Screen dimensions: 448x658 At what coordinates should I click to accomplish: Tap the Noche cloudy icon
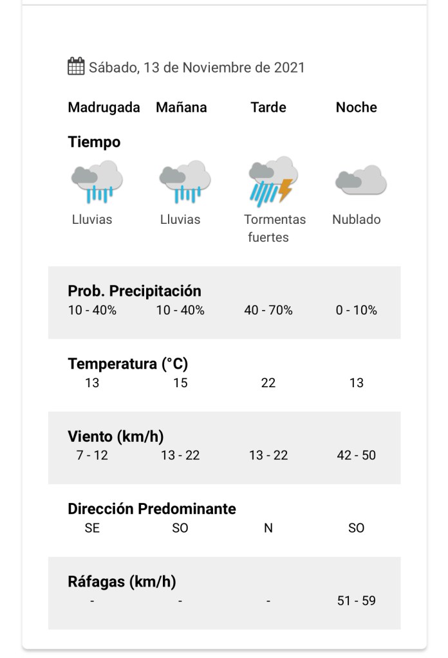[x=360, y=180]
